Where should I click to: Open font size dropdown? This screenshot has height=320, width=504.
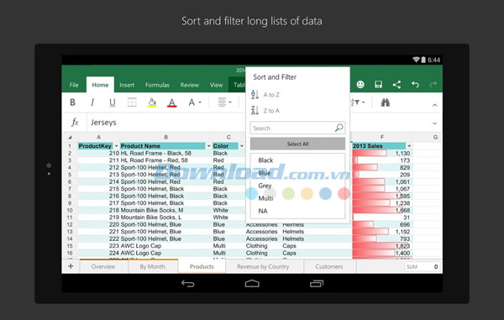pos(195,102)
